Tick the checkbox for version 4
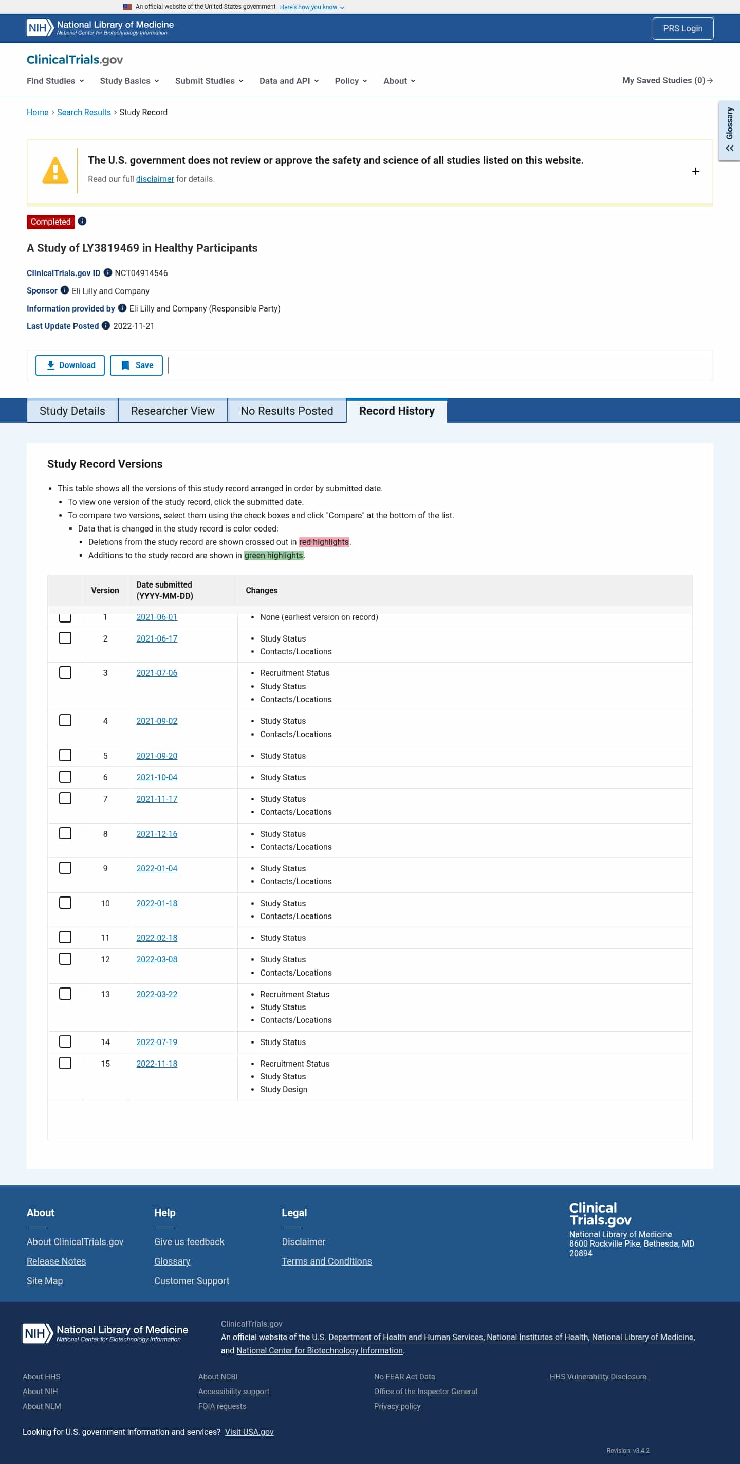This screenshot has width=740, height=1464. 65,720
